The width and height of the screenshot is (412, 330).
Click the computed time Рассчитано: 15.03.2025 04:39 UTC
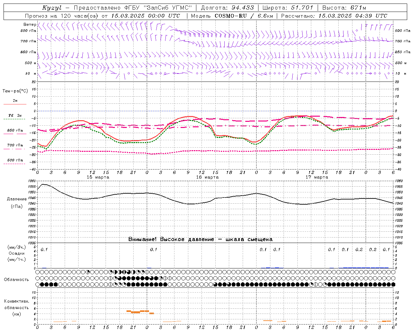[x=334, y=16]
